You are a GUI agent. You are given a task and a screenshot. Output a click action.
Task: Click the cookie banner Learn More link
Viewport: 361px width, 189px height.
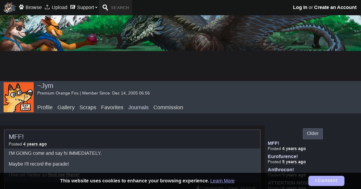(x=222, y=181)
